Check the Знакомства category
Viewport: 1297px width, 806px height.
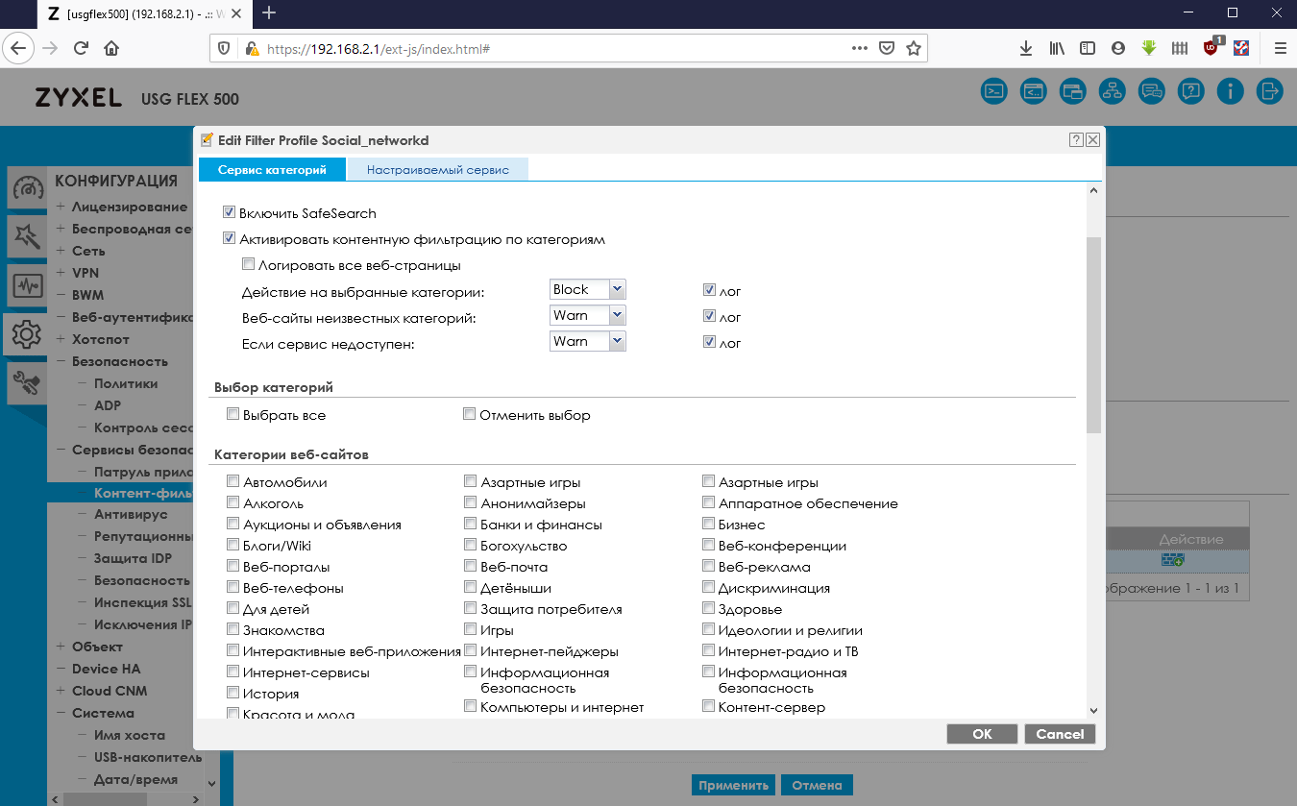(x=233, y=629)
